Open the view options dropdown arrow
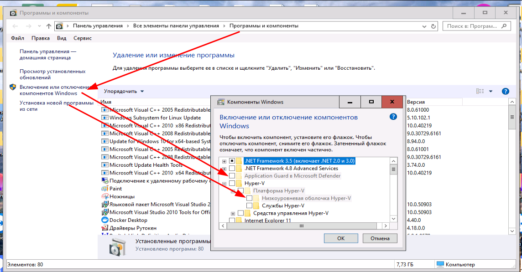 491,91
